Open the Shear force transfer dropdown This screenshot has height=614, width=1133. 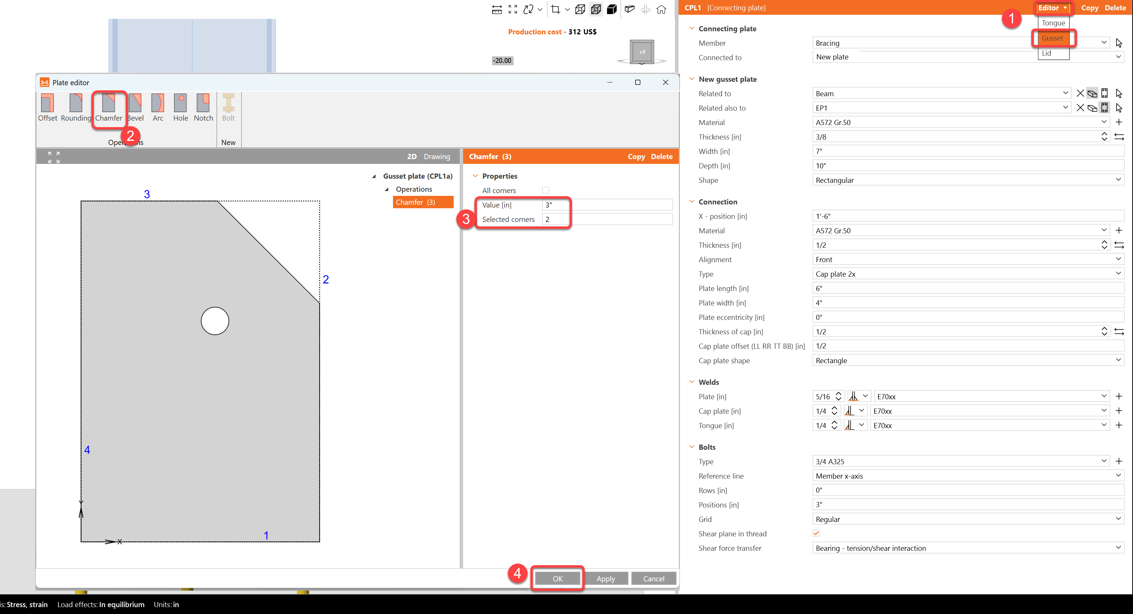coord(1119,548)
